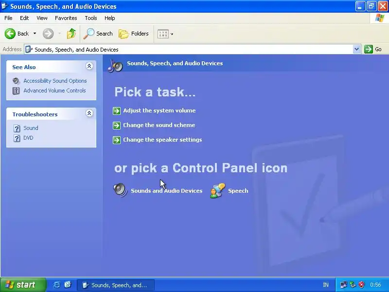Choose Change the sound scheme link
Viewport: 389px width, 292px height.
click(x=159, y=125)
